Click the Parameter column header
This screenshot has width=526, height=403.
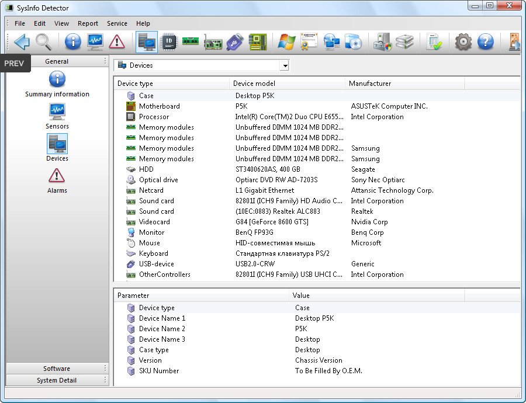[x=202, y=296]
